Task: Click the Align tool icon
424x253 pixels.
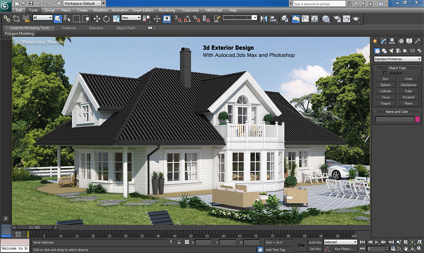Action: point(273,19)
